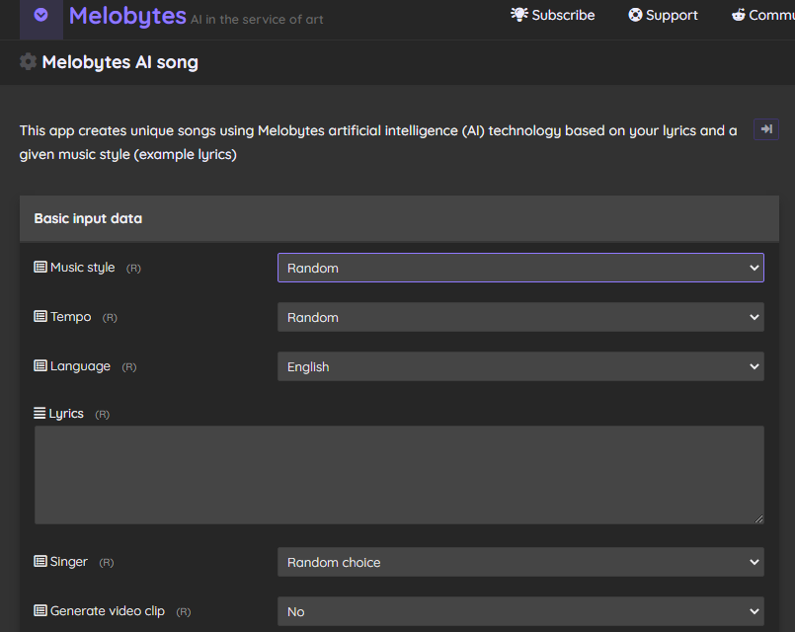
Task: Toggle the (R) marker next to Singer
Action: [107, 563]
